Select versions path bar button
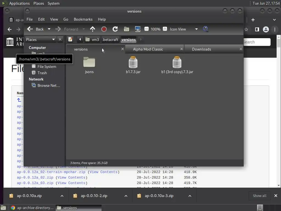Screen dimensions: 281x211 128,40
